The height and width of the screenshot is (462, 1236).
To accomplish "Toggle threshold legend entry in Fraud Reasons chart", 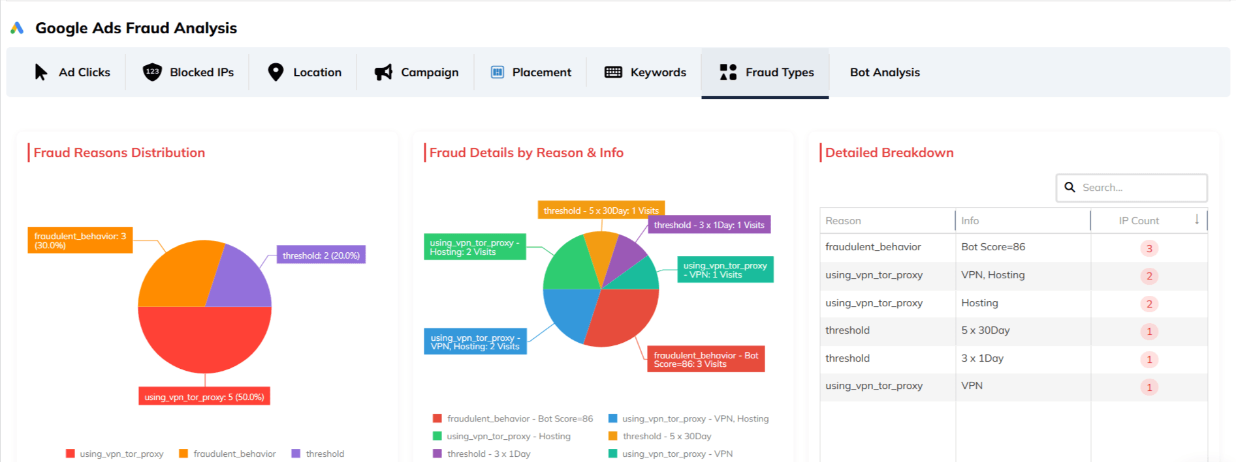I will pyautogui.click(x=318, y=454).
